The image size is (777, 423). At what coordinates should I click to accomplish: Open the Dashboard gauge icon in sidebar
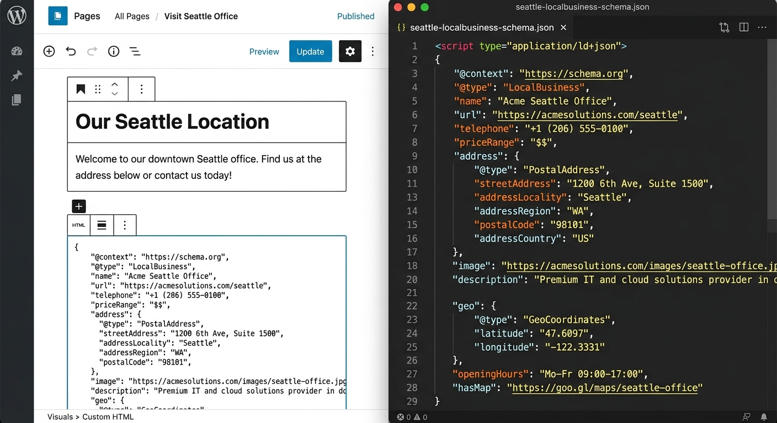[17, 51]
